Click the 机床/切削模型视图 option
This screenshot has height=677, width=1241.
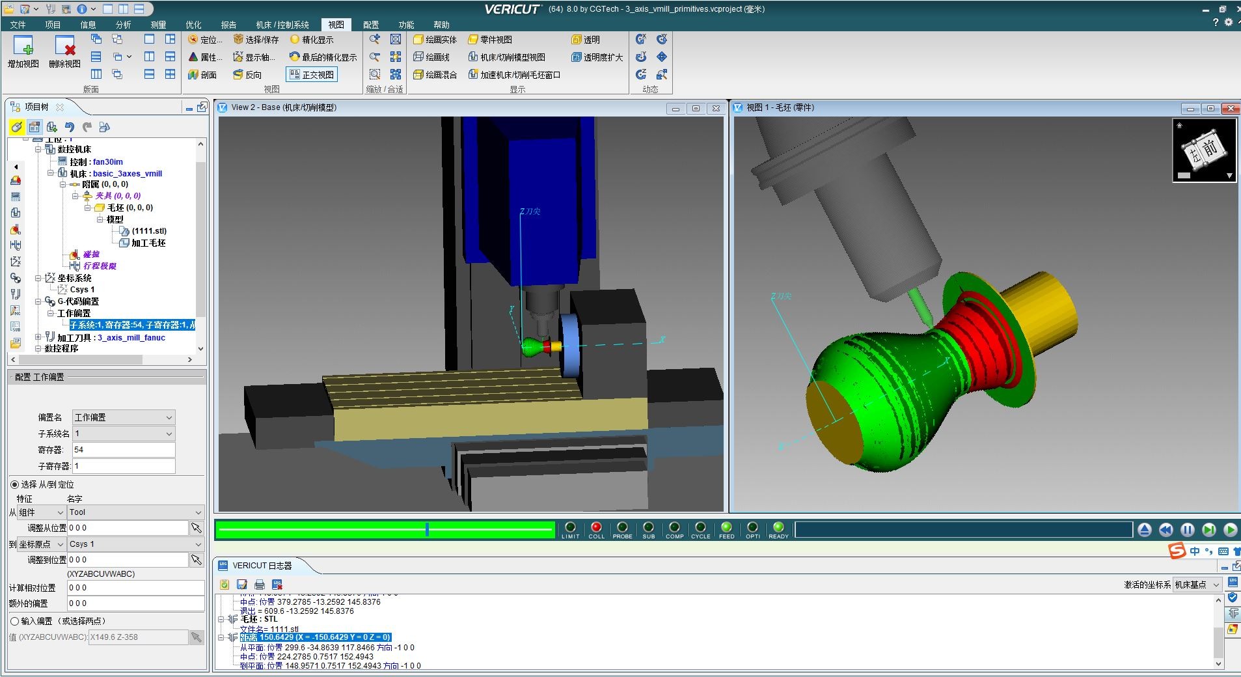[507, 57]
